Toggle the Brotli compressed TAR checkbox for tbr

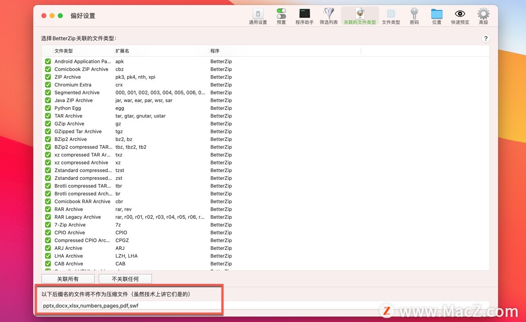(48, 186)
